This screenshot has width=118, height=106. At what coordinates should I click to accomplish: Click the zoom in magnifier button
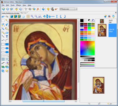pyautogui.click(x=32, y=16)
